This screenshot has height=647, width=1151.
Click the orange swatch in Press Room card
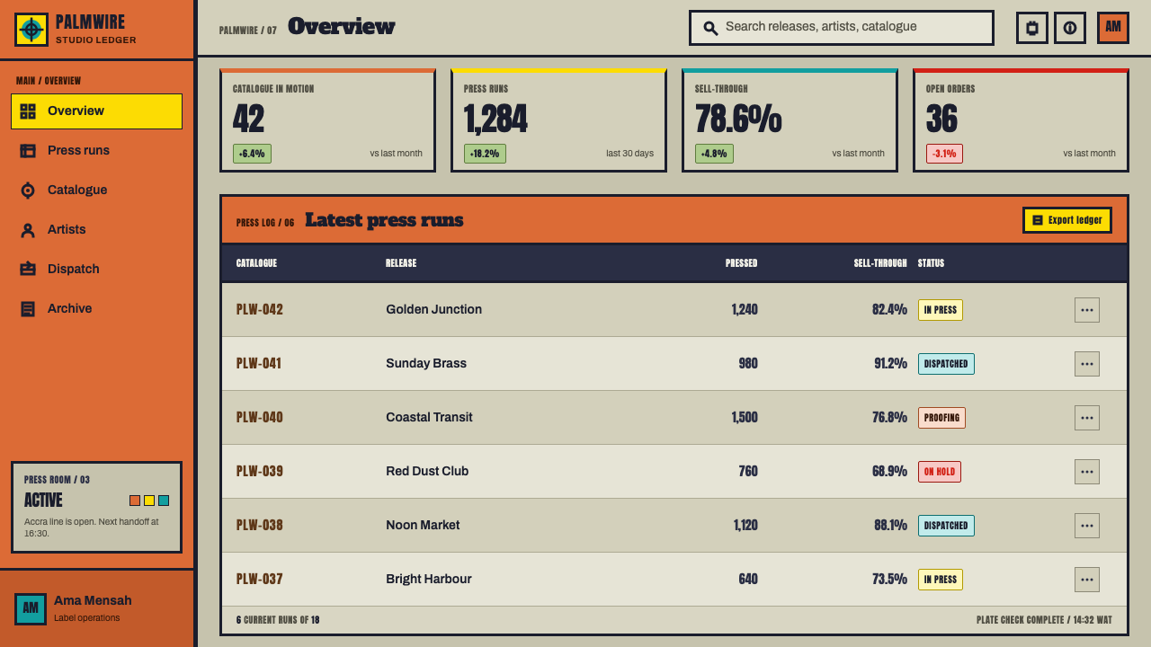(x=135, y=501)
